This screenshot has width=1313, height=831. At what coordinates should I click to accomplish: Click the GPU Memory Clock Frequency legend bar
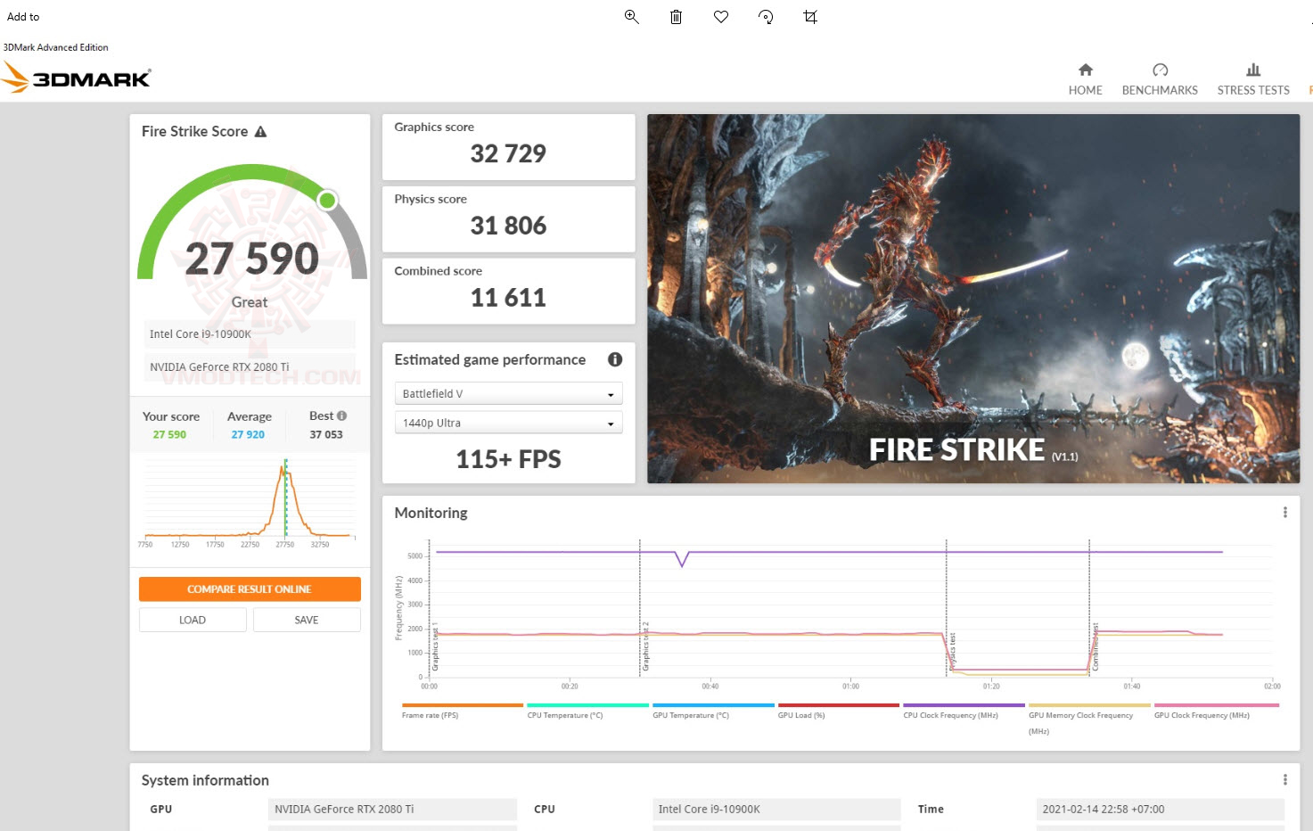pyautogui.click(x=1087, y=703)
